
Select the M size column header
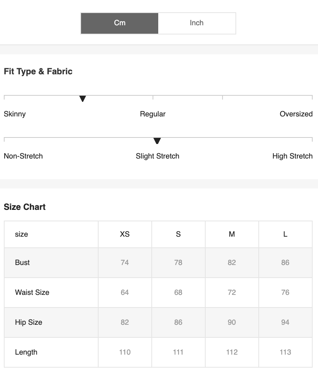(232, 234)
